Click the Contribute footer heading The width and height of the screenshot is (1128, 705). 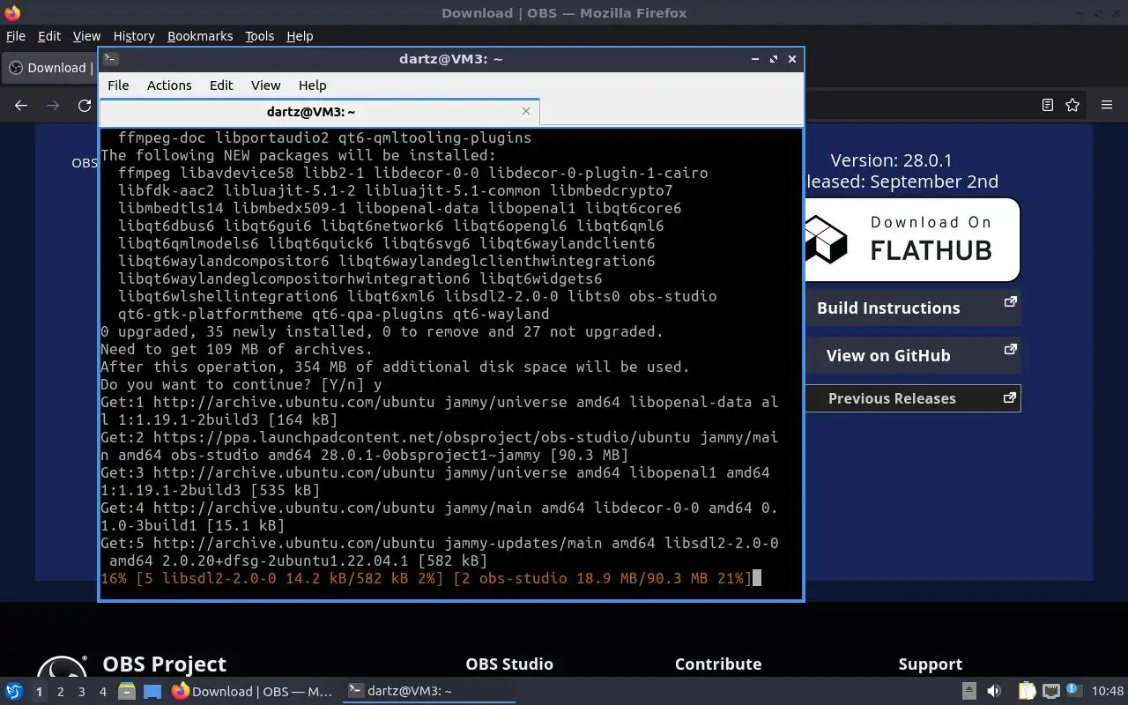(x=718, y=664)
